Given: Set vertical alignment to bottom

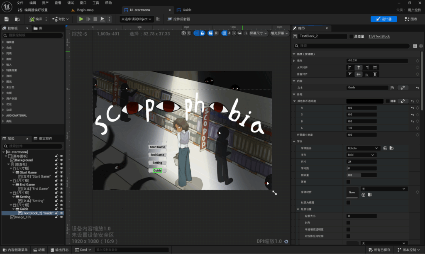Looking at the screenshot, I should (x=366, y=74).
